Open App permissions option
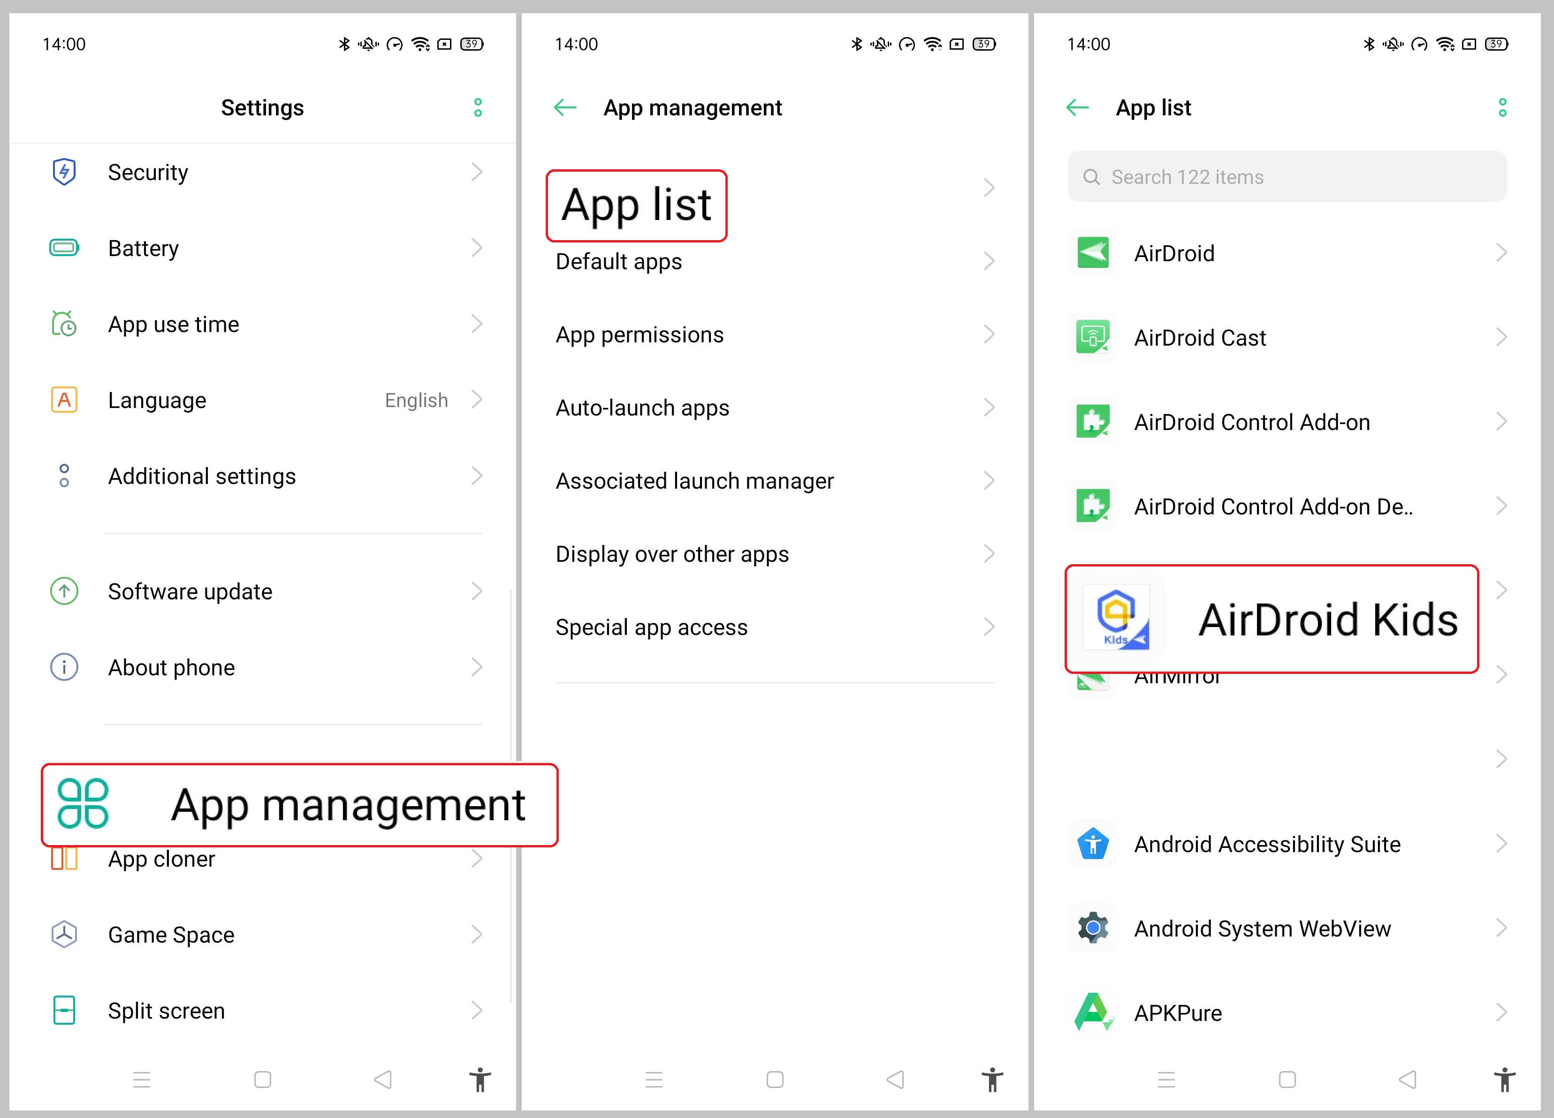Viewport: 1554px width, 1118px height. pyautogui.click(x=639, y=335)
